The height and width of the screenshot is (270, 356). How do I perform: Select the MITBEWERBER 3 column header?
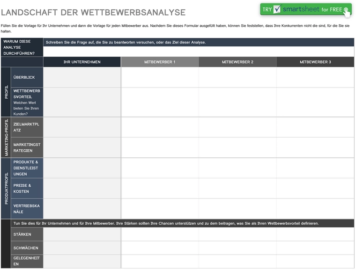click(315, 62)
